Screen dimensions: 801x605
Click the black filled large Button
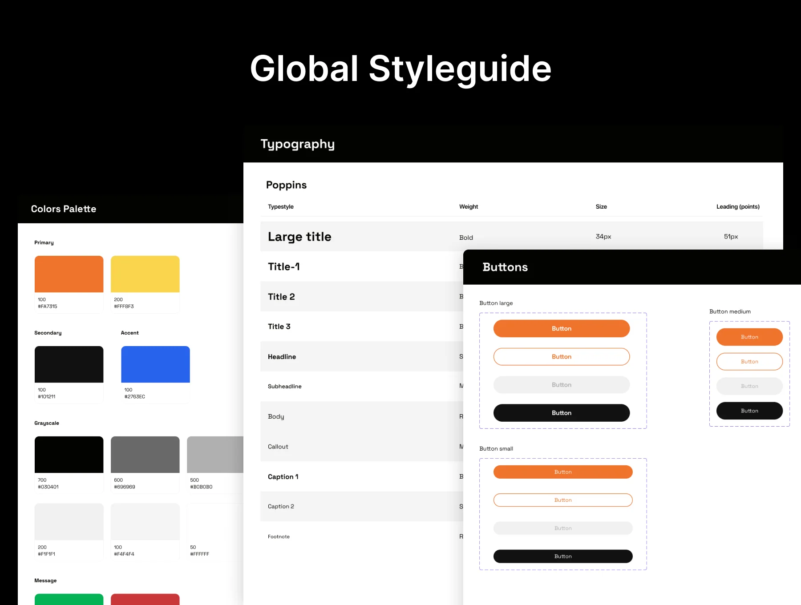[x=562, y=413]
